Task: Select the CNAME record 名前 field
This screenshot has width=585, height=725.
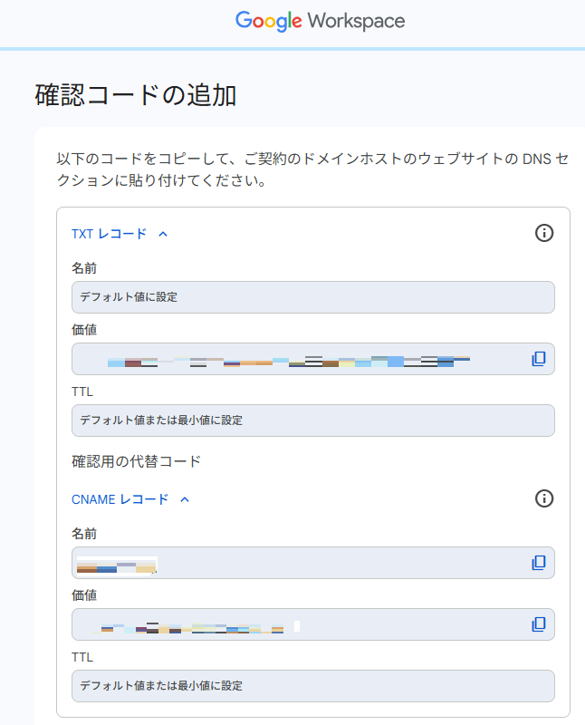Action: tap(312, 563)
